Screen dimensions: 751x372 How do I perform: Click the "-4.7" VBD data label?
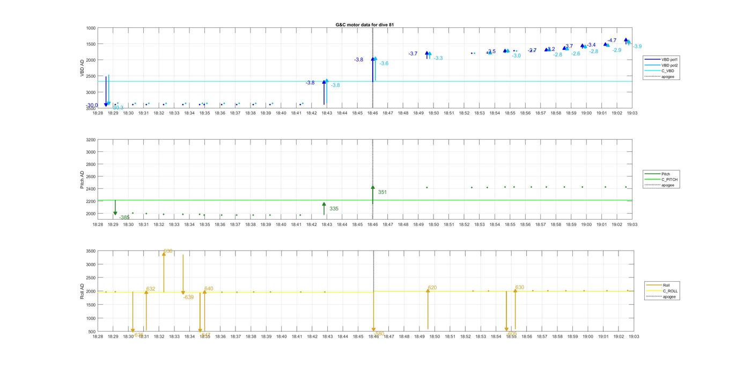point(612,40)
